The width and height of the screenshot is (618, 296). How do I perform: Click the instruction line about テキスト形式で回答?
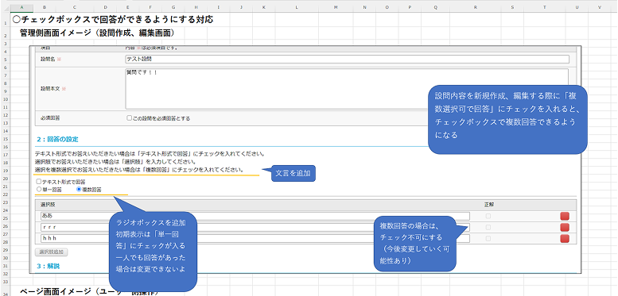tap(150, 154)
